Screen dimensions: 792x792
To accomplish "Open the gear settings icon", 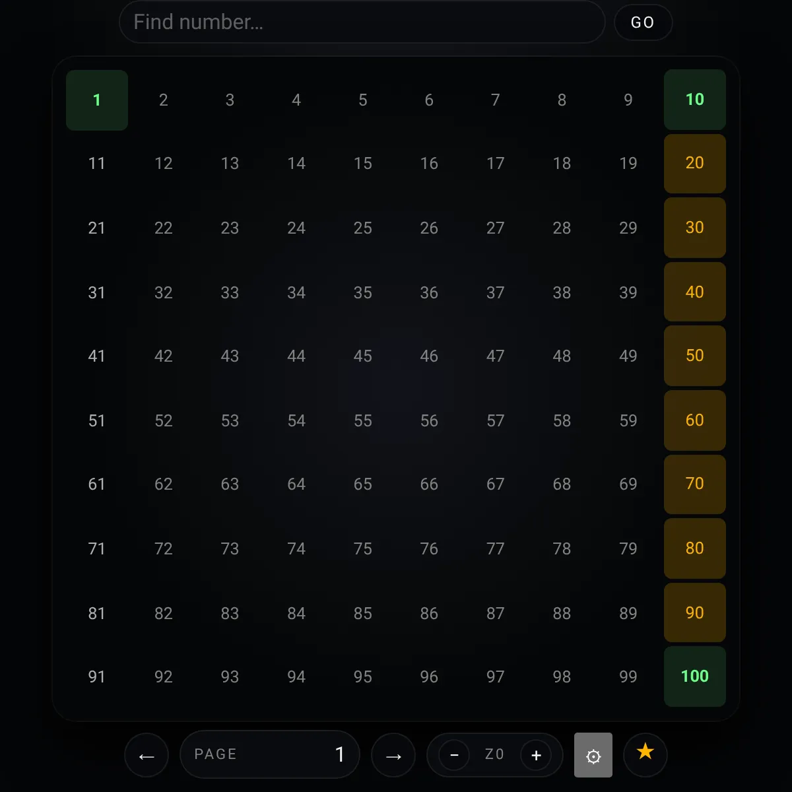I will pos(593,755).
